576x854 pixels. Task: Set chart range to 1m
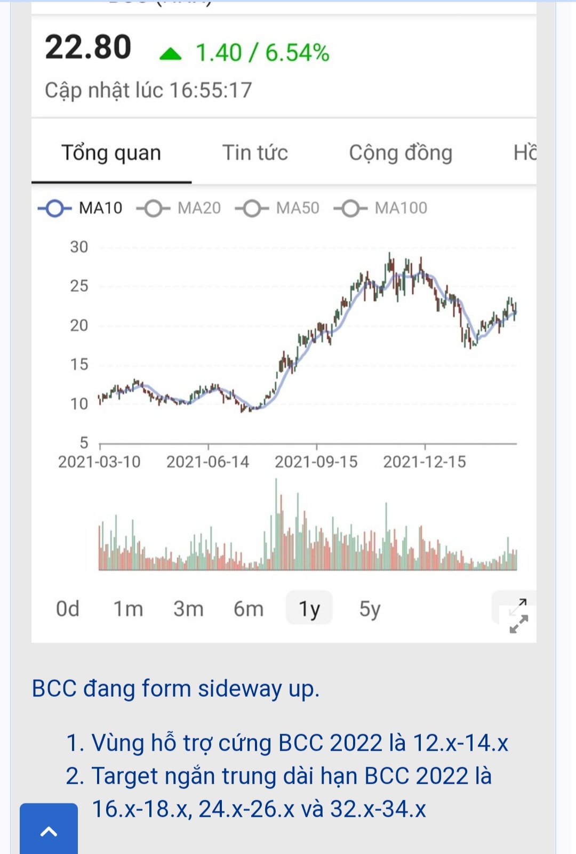pos(128,608)
